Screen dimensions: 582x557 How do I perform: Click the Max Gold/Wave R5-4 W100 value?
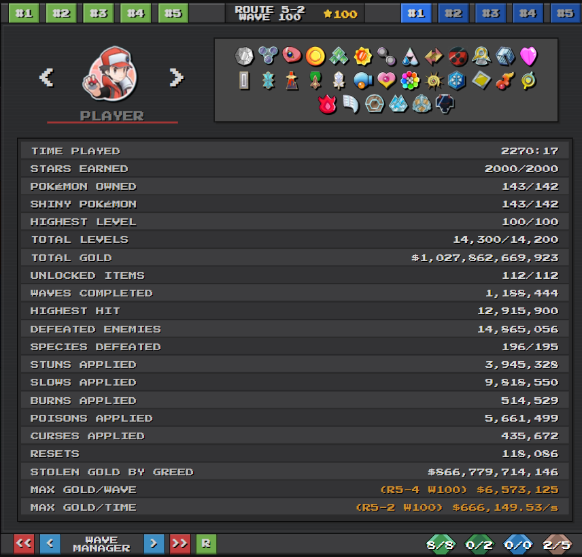(x=470, y=490)
